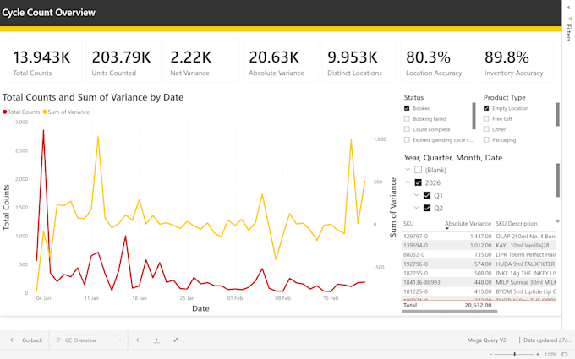Check the (Blank) date checkbox

418,170
